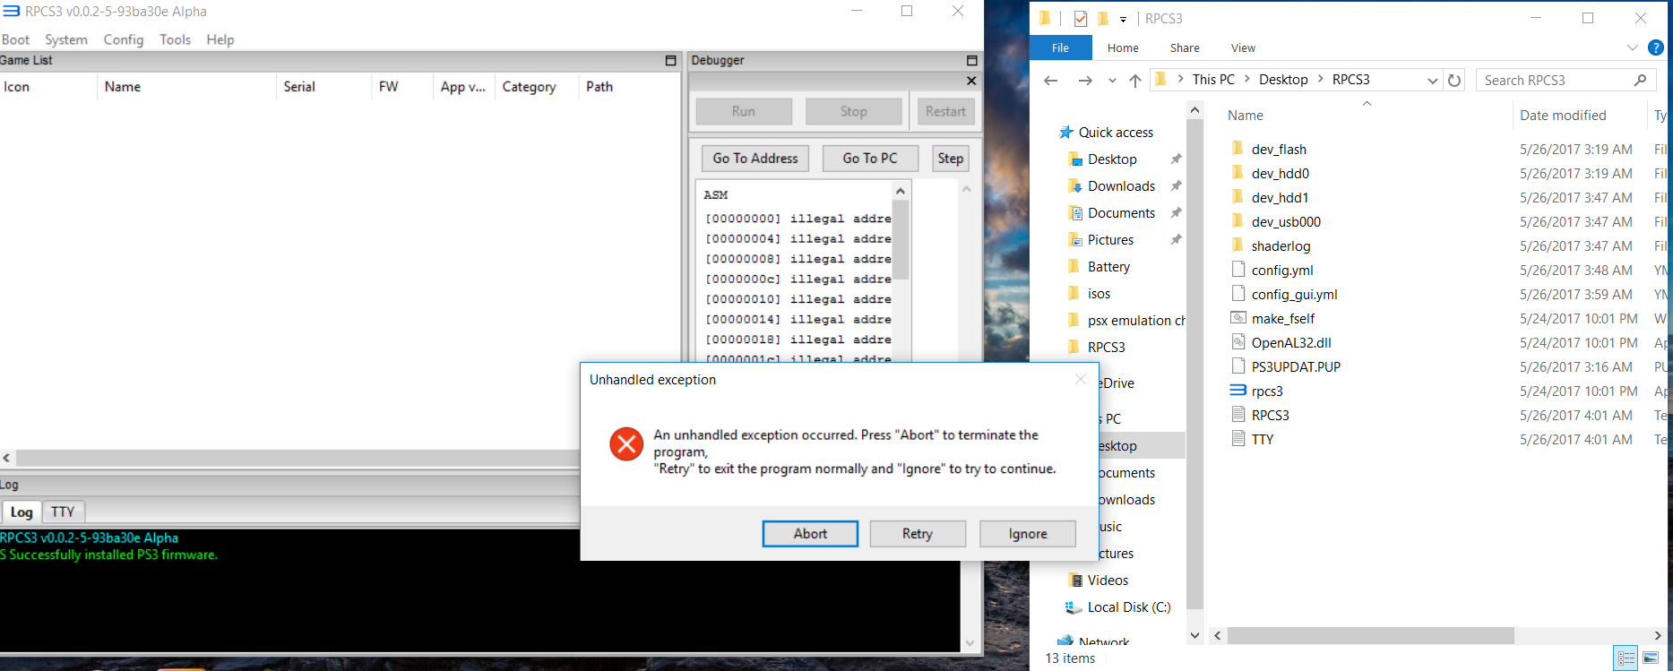Sort game list by Name column
The height and width of the screenshot is (671, 1673).
(186, 86)
